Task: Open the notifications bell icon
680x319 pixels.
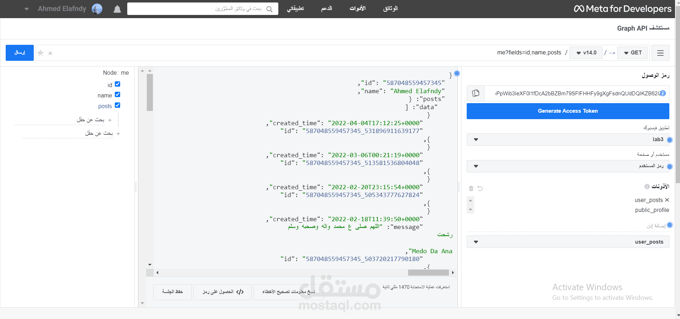Action: point(117,9)
